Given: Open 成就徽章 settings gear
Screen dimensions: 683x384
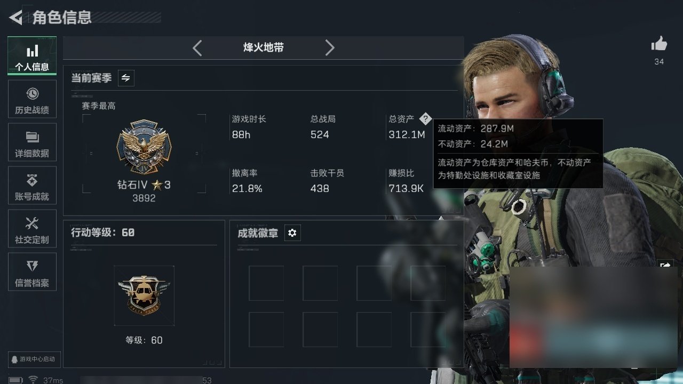Looking at the screenshot, I should tap(292, 233).
